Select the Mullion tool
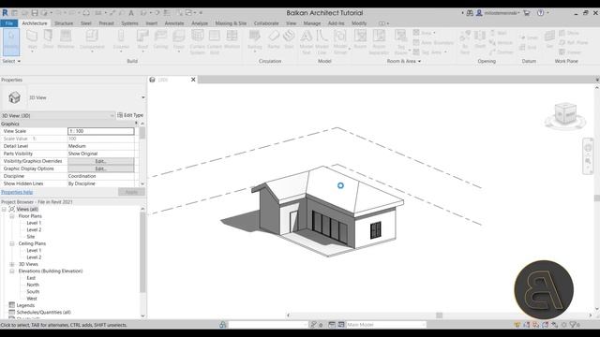The height and width of the screenshot is (337, 600). (232, 39)
